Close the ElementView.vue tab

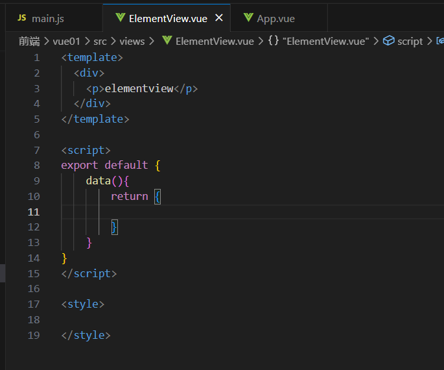tap(219, 18)
